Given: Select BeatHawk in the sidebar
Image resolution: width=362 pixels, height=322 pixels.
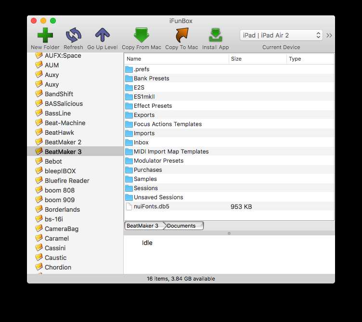Looking at the screenshot, I should pyautogui.click(x=75, y=132).
